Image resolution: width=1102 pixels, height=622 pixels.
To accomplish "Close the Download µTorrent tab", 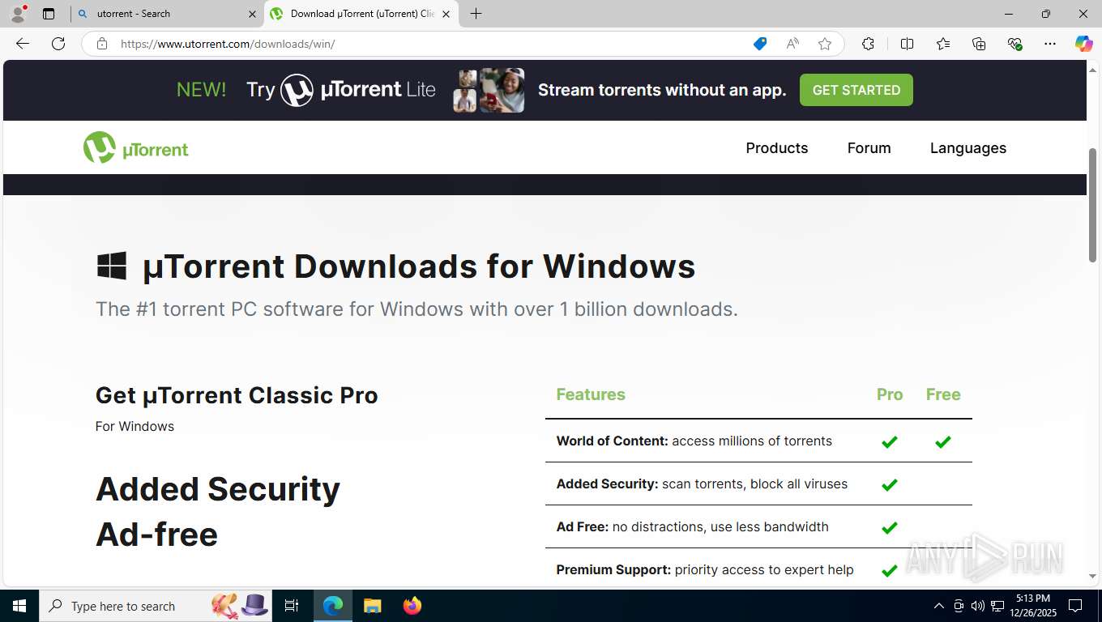I will tap(446, 14).
